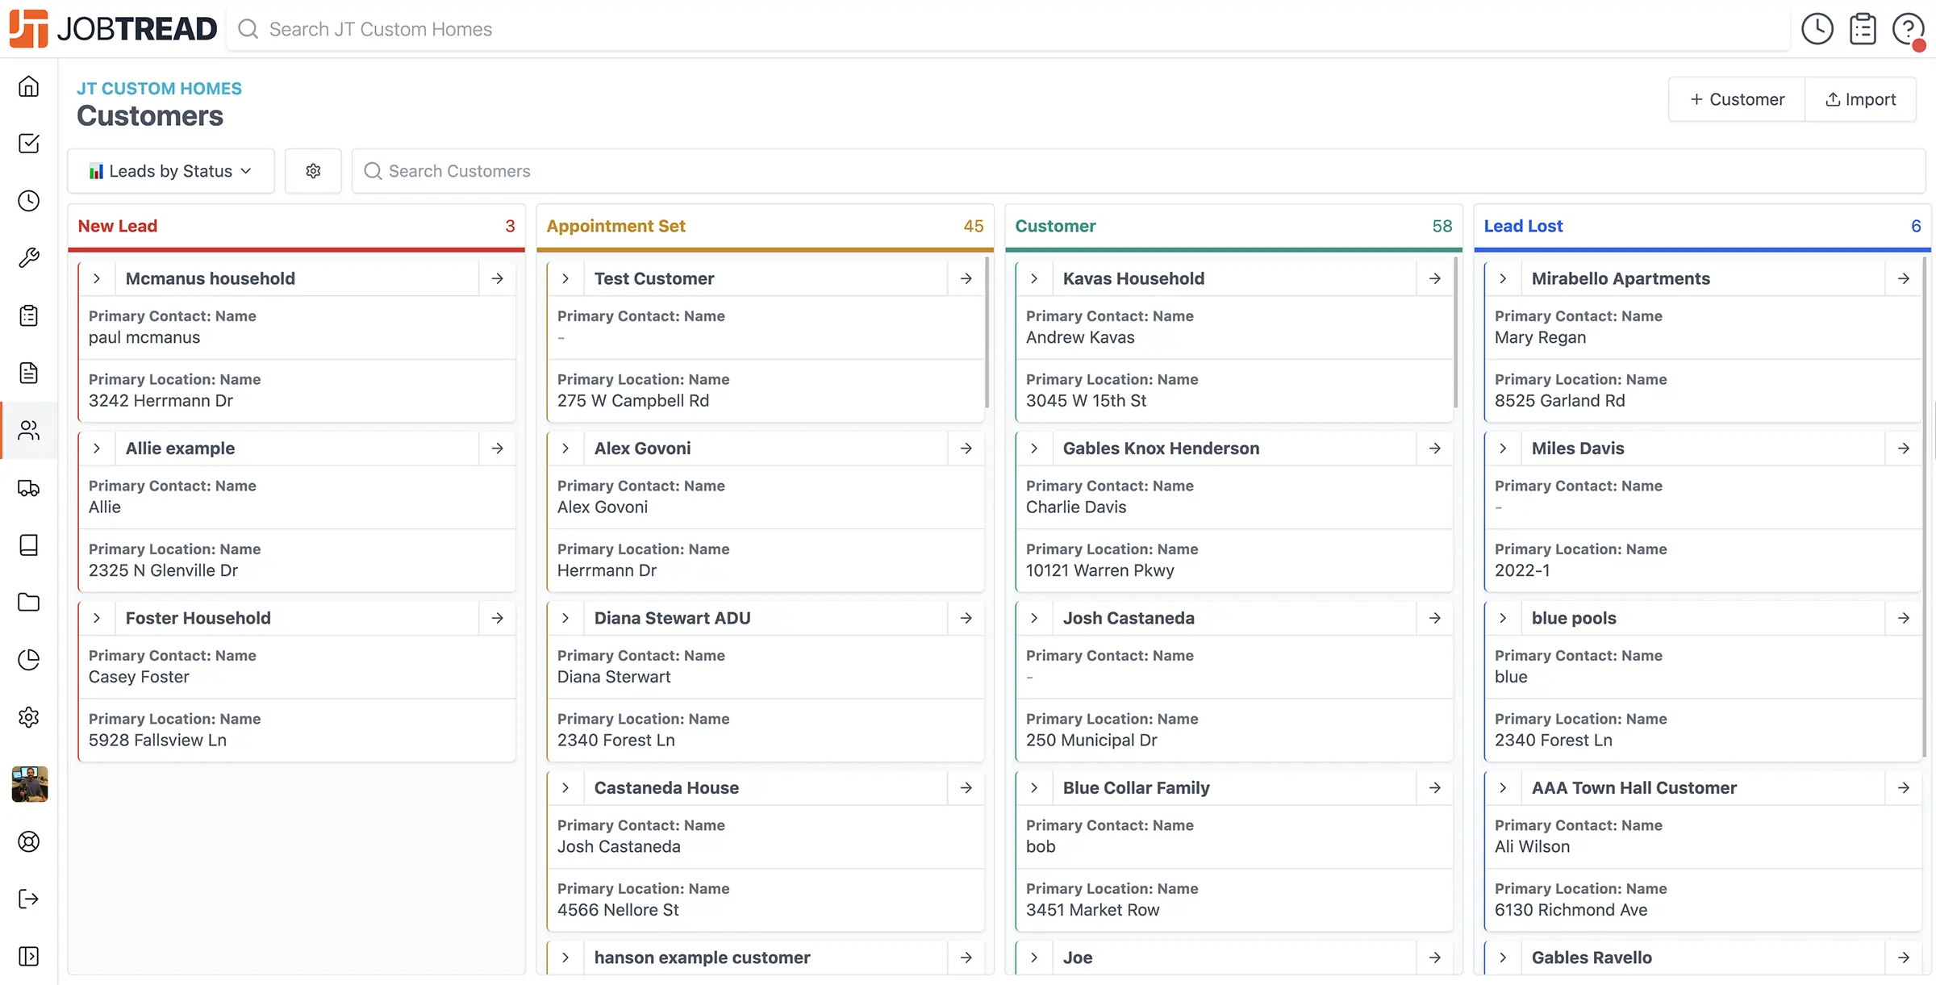Click the user profile photo thumbnail
This screenshot has width=1936, height=985.
29,784
